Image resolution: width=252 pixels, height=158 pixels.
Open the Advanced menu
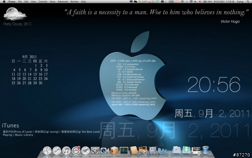pos(63,2)
